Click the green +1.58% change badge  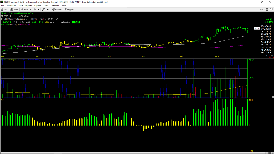tap(76, 22)
